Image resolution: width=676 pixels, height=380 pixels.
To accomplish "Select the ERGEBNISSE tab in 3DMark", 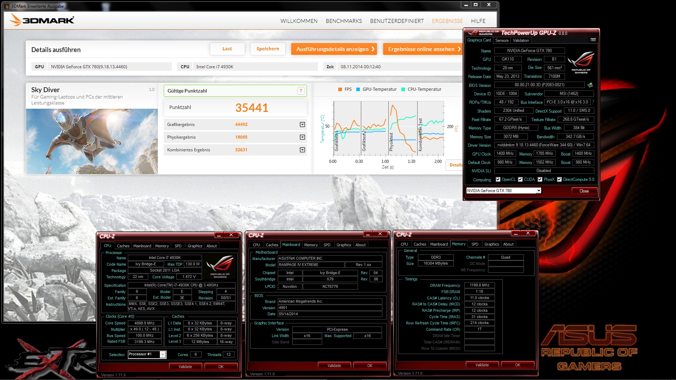I will (x=447, y=21).
